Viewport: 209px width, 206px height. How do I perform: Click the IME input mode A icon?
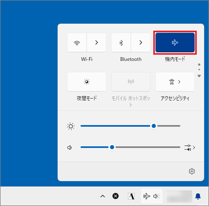pos(131,196)
